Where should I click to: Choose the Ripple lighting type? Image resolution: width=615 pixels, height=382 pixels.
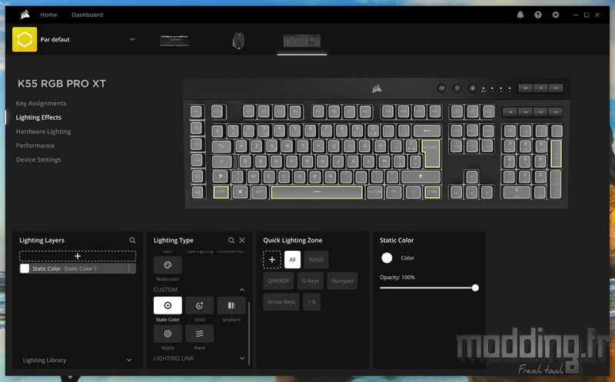click(x=168, y=334)
